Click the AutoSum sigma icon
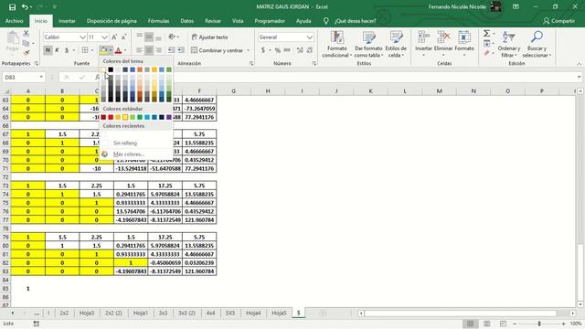The image size is (585, 329). pos(486,34)
